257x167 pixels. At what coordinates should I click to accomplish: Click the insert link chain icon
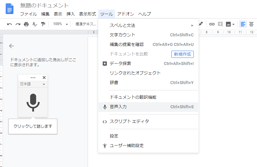tap(212, 24)
